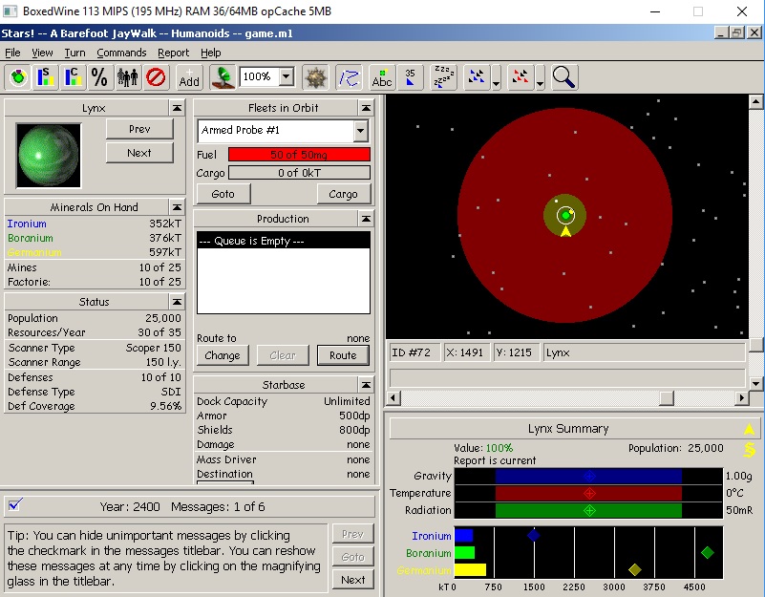
Task: Toggle ship design count display
Action: click(x=410, y=77)
